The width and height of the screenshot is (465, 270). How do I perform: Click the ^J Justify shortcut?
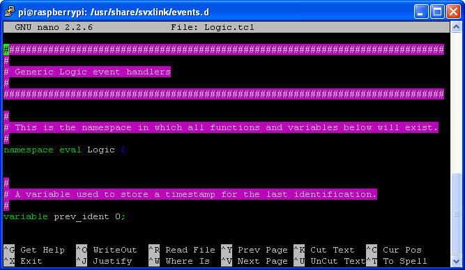pyautogui.click(x=104, y=261)
